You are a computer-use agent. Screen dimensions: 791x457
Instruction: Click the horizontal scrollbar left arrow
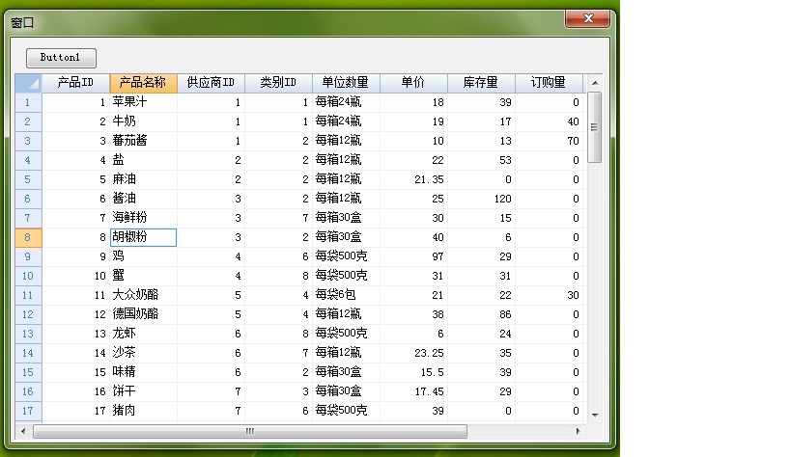pos(22,431)
